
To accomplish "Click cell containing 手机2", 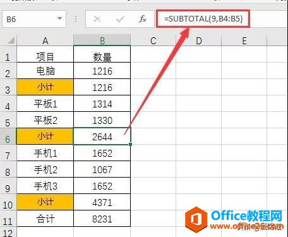I will point(45,169).
